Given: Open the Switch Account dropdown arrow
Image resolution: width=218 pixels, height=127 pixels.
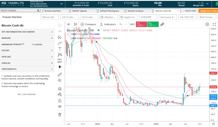Looking at the screenshot, I should click(62, 4).
